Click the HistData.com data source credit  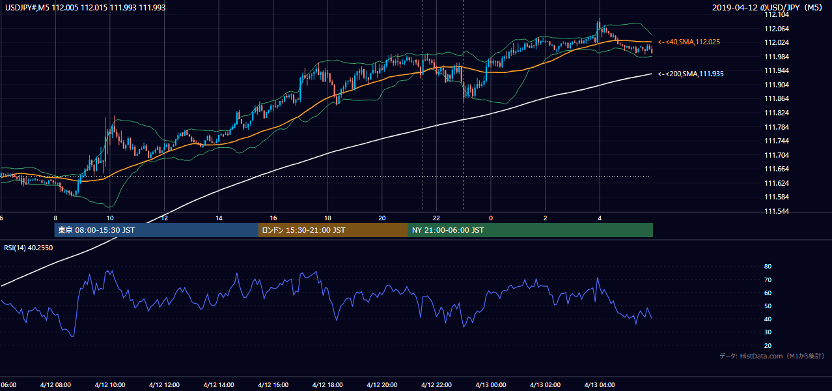point(771,356)
